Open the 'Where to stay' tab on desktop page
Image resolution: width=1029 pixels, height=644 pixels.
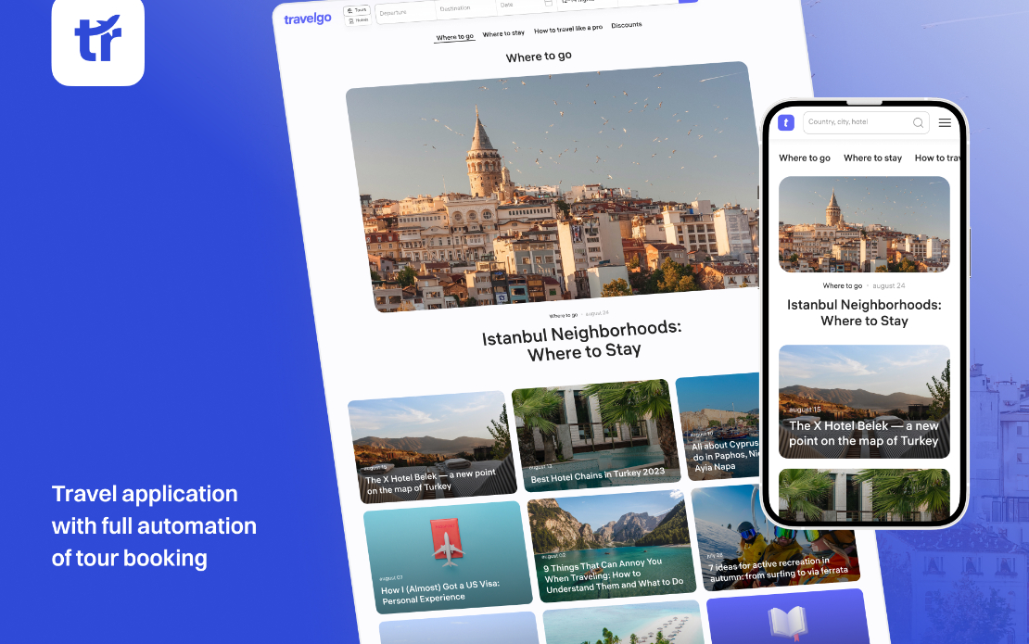(x=503, y=33)
